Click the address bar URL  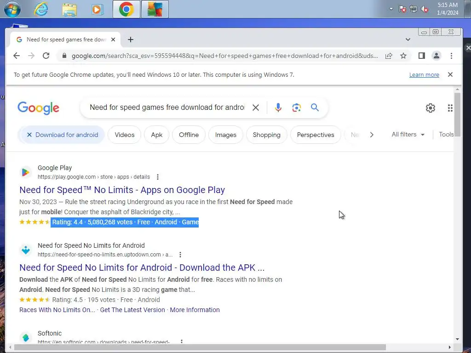click(x=224, y=56)
